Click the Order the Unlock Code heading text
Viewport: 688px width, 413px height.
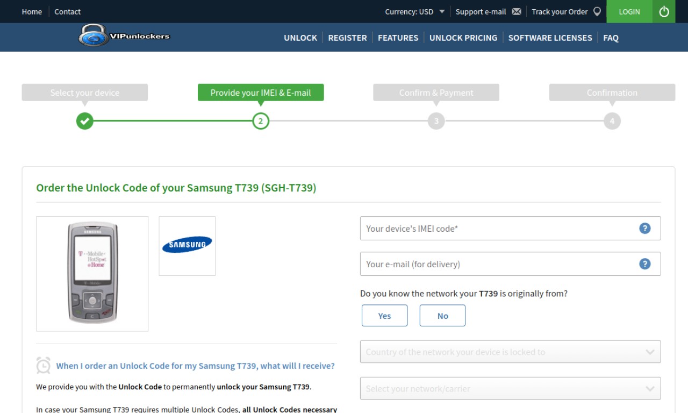pyautogui.click(x=176, y=188)
